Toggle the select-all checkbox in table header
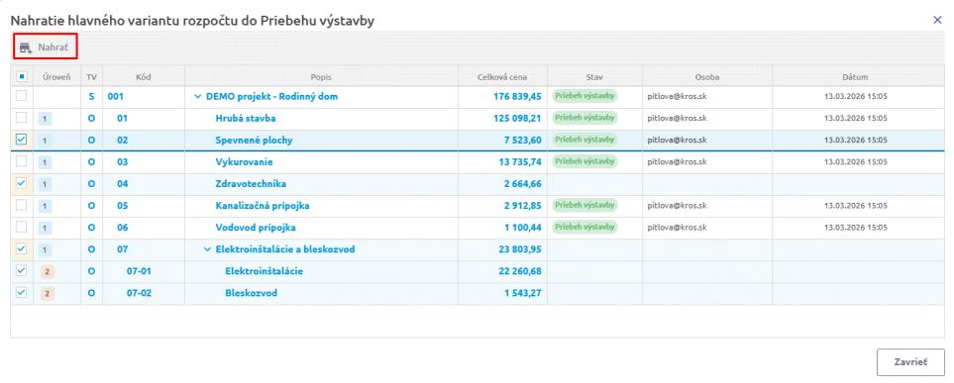This screenshot has height=383, width=954. coord(21,77)
